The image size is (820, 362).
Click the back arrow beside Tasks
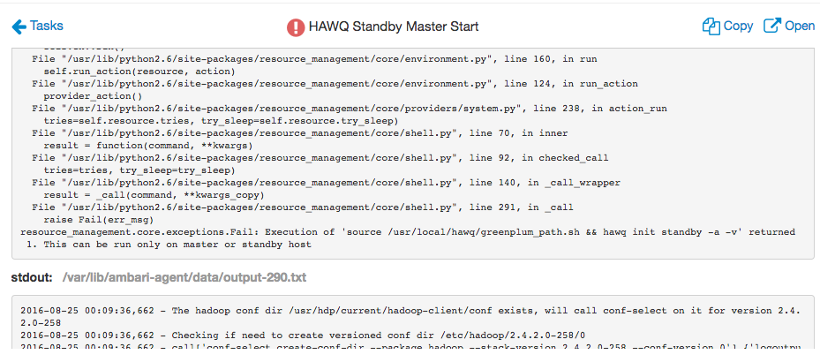click(x=19, y=26)
